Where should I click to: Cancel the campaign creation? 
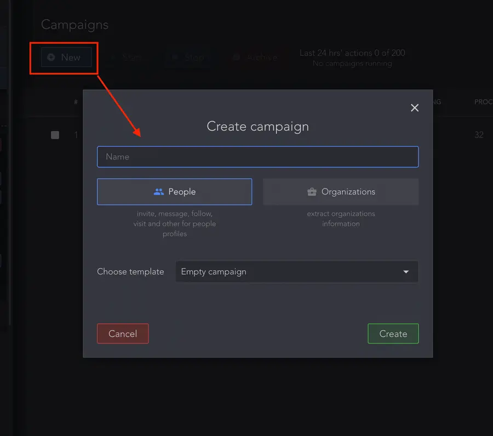coord(123,334)
